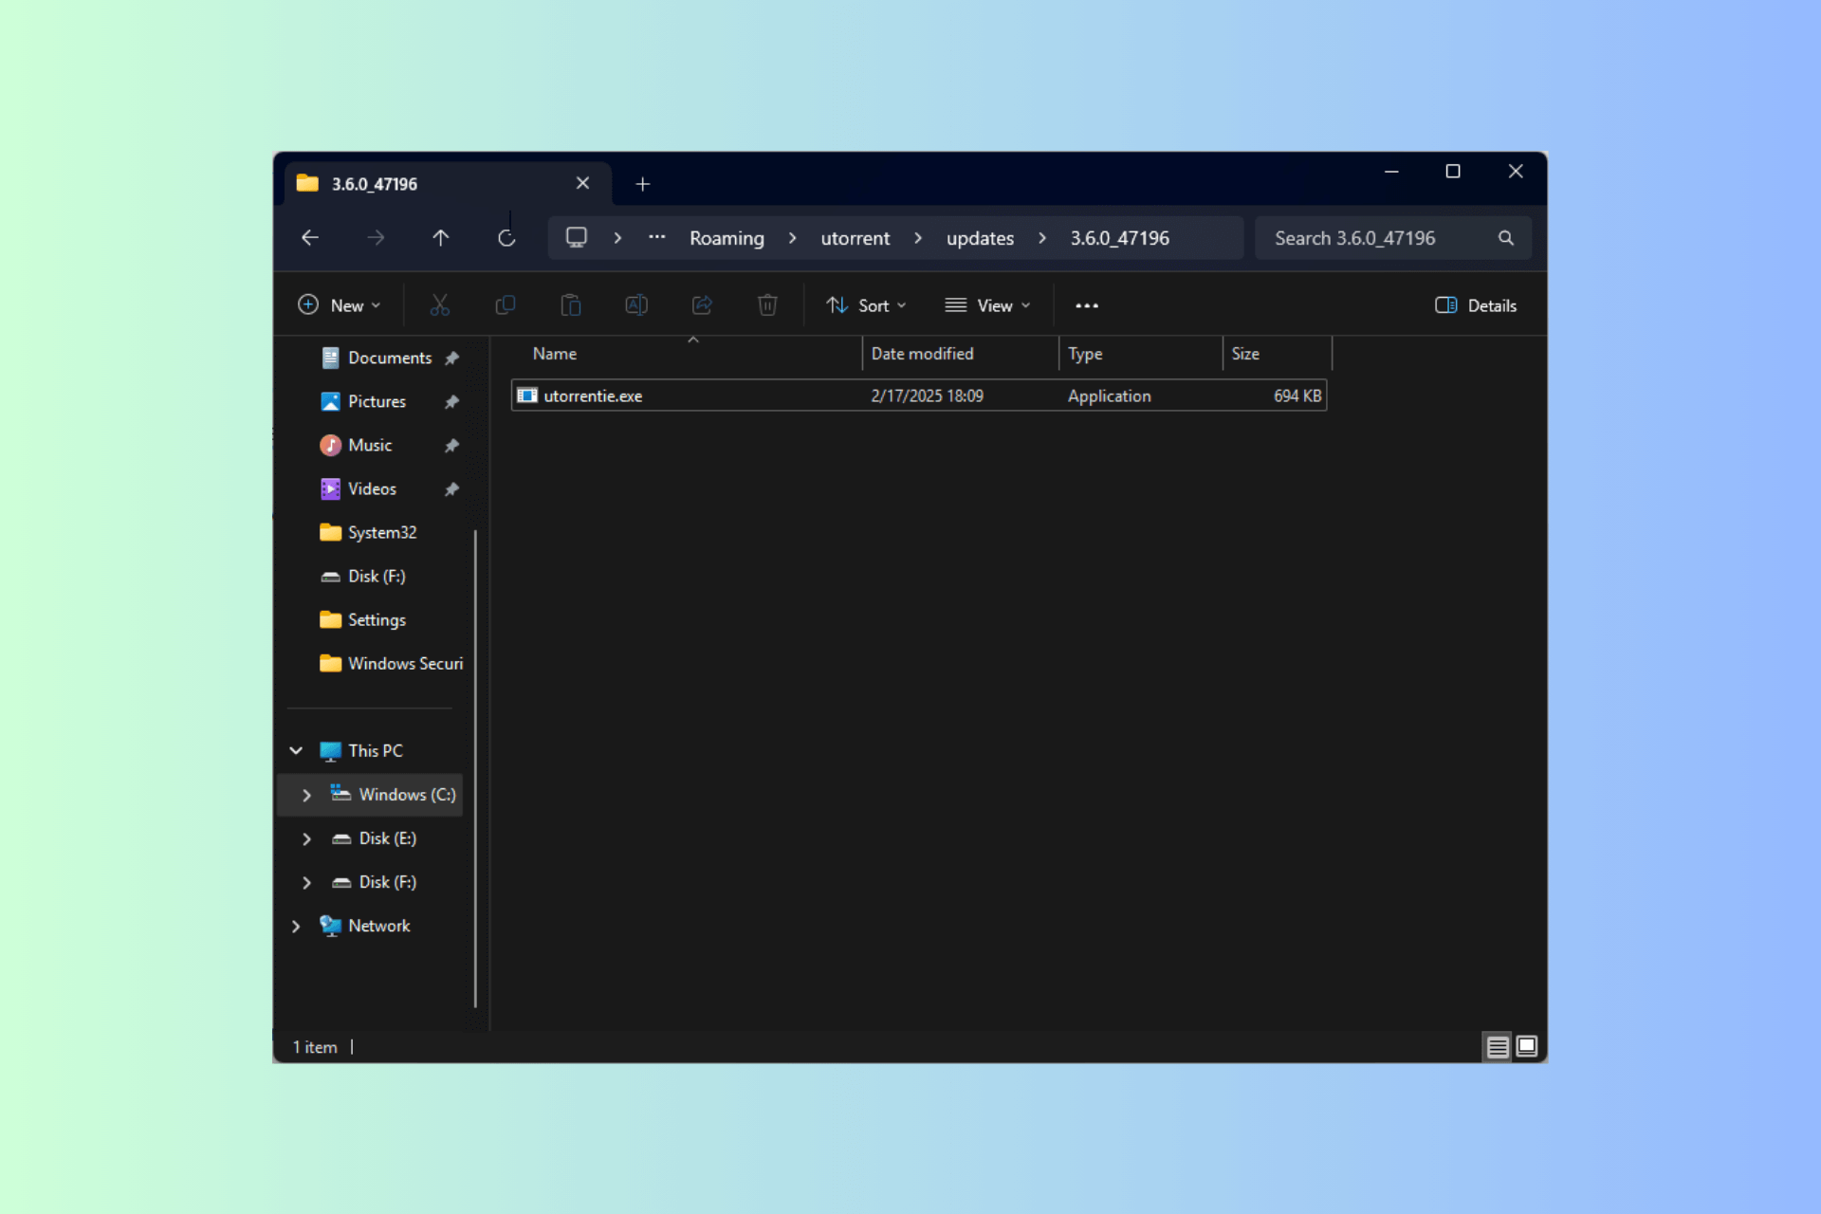The image size is (1821, 1214).
Task: Click the pin icon next to Pictures
Action: click(x=451, y=402)
